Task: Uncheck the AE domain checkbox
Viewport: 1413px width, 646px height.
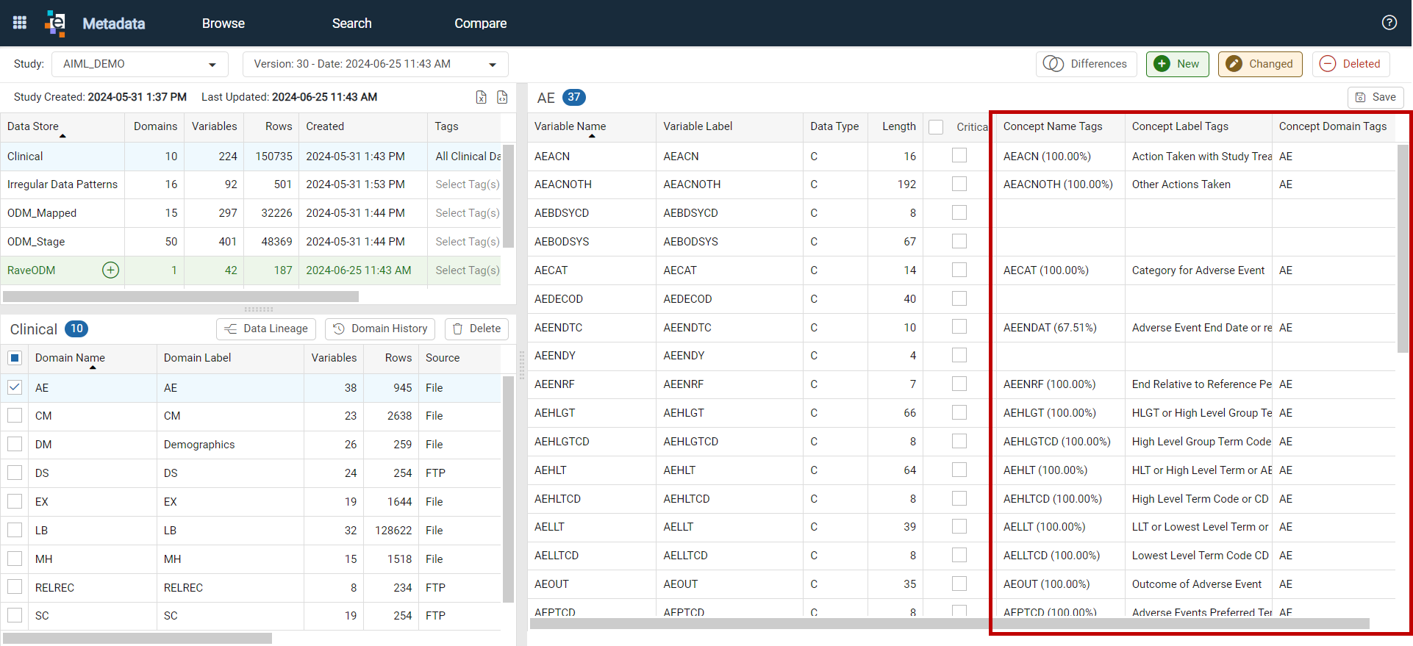Action: coord(15,387)
